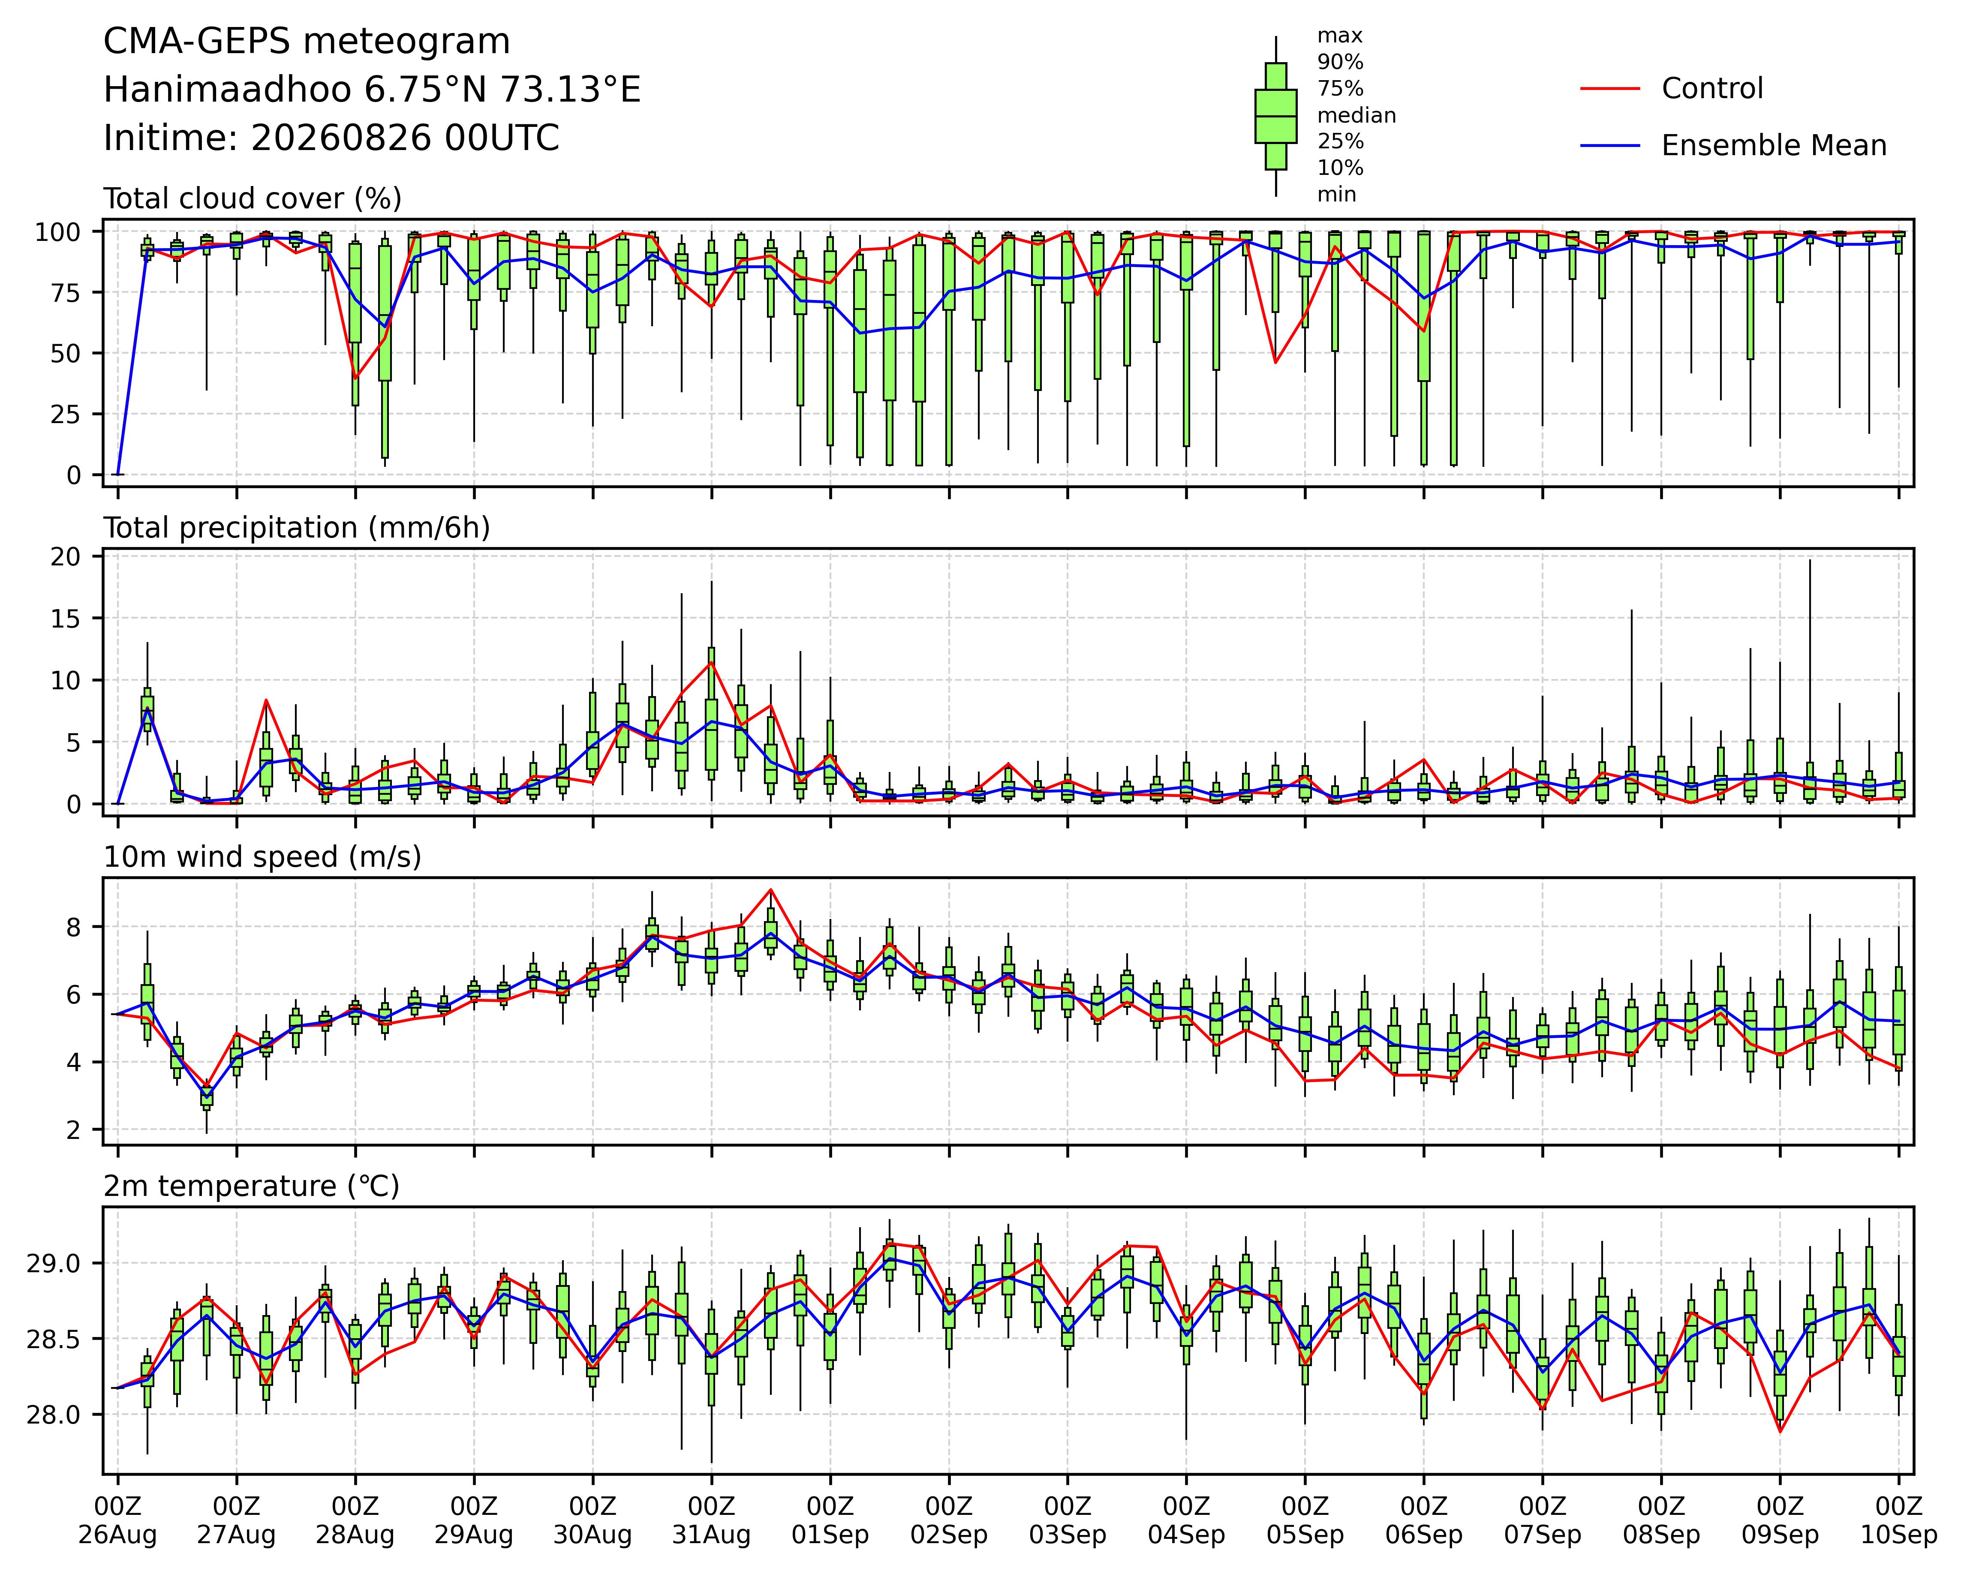Image resolution: width=1964 pixels, height=1574 pixels.
Task: Click the 2m temperature panel title
Action: (251, 1186)
